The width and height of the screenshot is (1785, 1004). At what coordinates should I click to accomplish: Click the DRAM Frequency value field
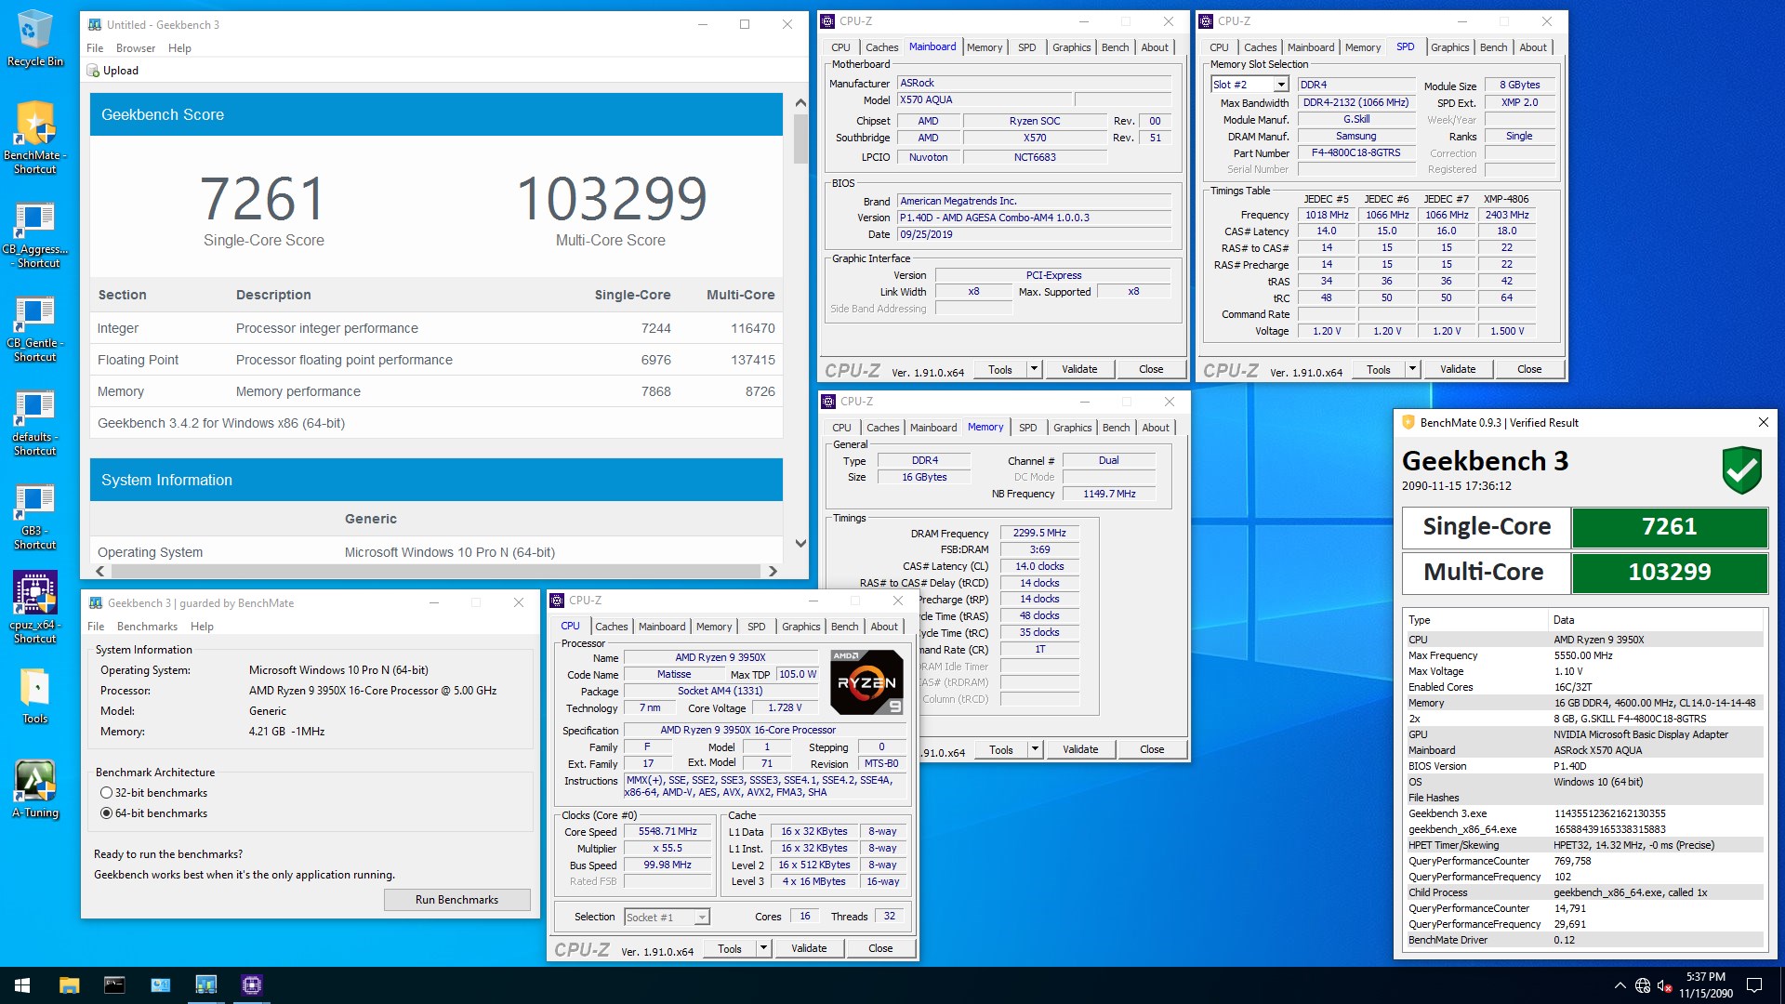click(1039, 534)
